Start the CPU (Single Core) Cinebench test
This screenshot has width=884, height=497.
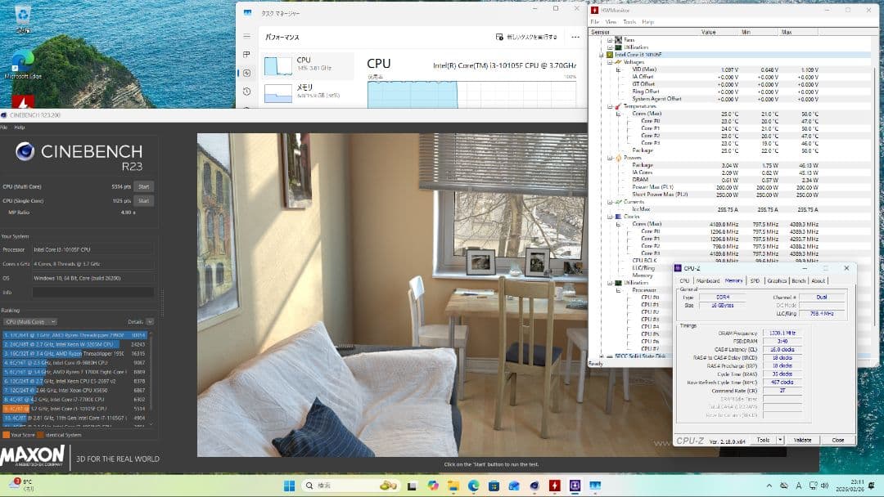[144, 201]
